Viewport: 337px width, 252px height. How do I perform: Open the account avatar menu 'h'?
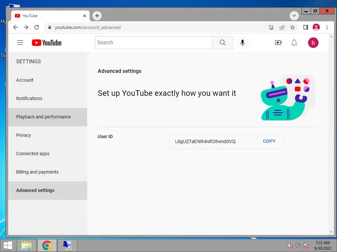pos(313,43)
